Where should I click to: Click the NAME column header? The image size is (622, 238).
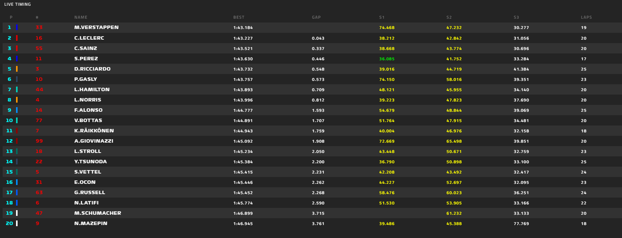click(x=81, y=18)
